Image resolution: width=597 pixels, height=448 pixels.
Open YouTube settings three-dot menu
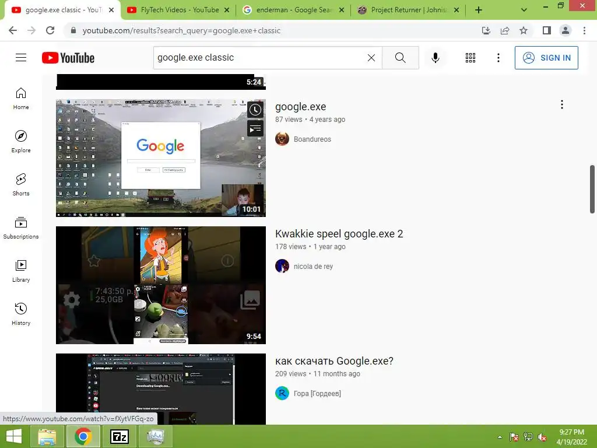pyautogui.click(x=498, y=58)
